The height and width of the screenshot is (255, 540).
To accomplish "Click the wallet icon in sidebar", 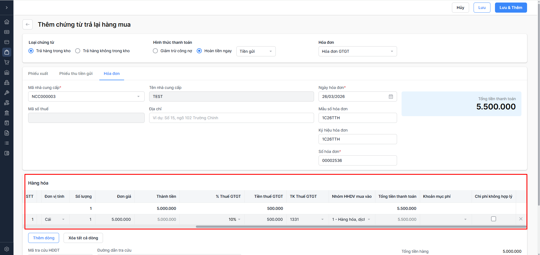I will coord(7,153).
